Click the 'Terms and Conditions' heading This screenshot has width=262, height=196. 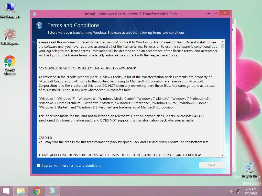point(73,25)
